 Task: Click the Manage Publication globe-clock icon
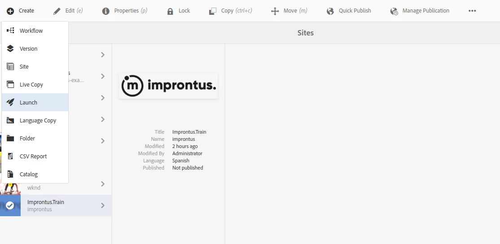coord(394,11)
